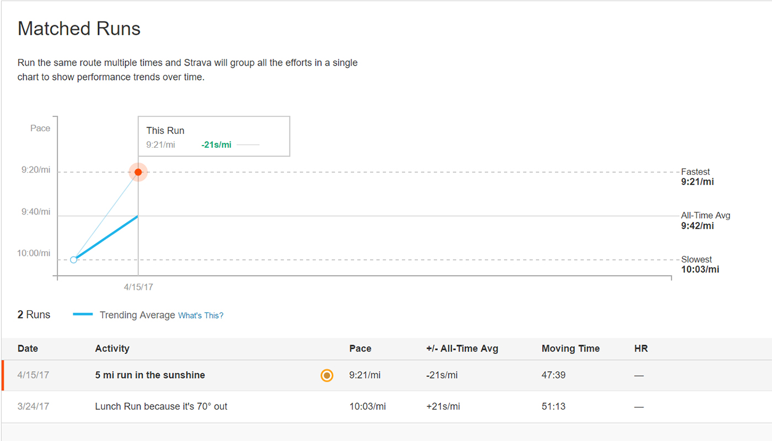Click the 10:03/mi pace table cell
The image size is (772, 441).
tap(367, 406)
